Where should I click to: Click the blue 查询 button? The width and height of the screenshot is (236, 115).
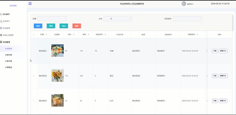point(38,26)
